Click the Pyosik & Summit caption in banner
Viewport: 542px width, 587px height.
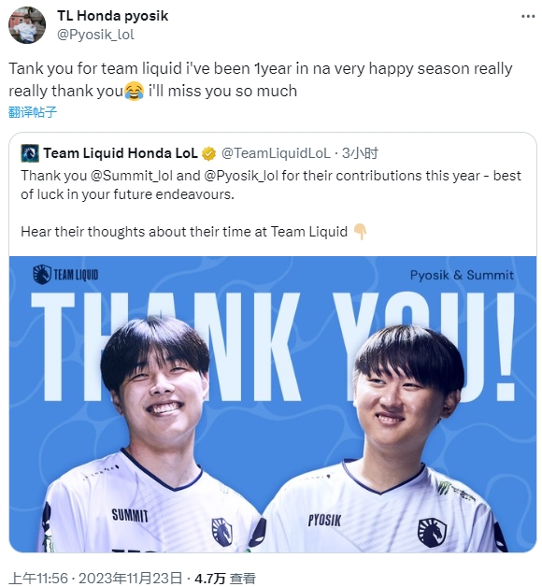(x=462, y=275)
